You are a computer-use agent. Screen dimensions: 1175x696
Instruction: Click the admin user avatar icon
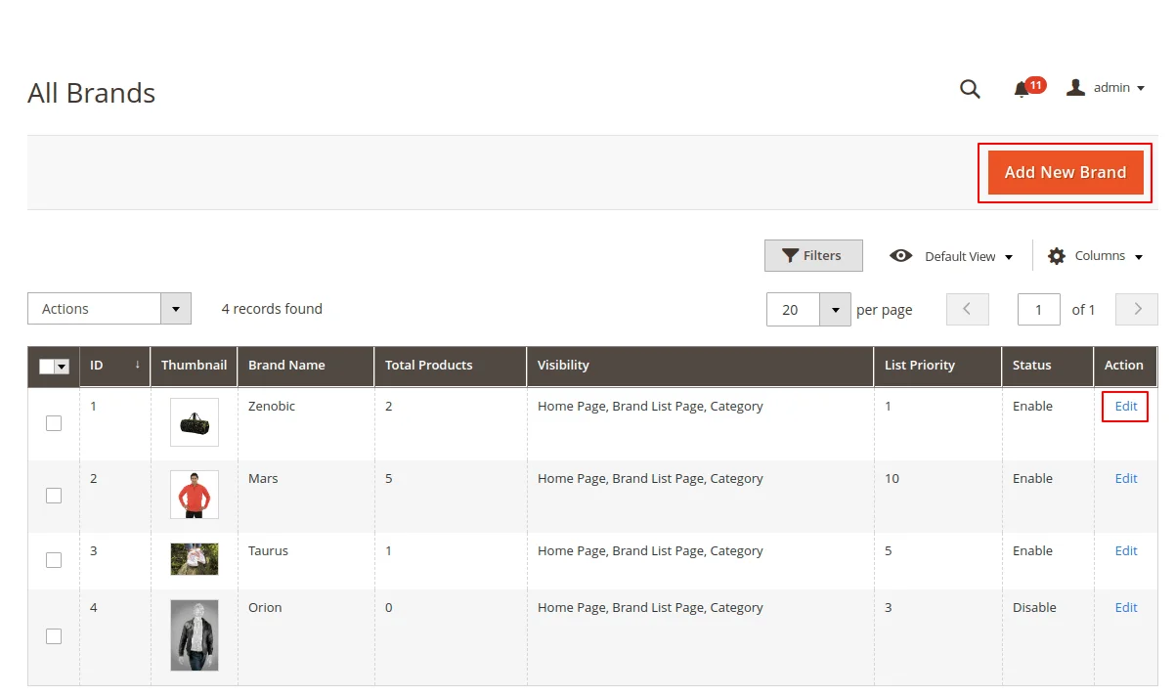coord(1075,88)
